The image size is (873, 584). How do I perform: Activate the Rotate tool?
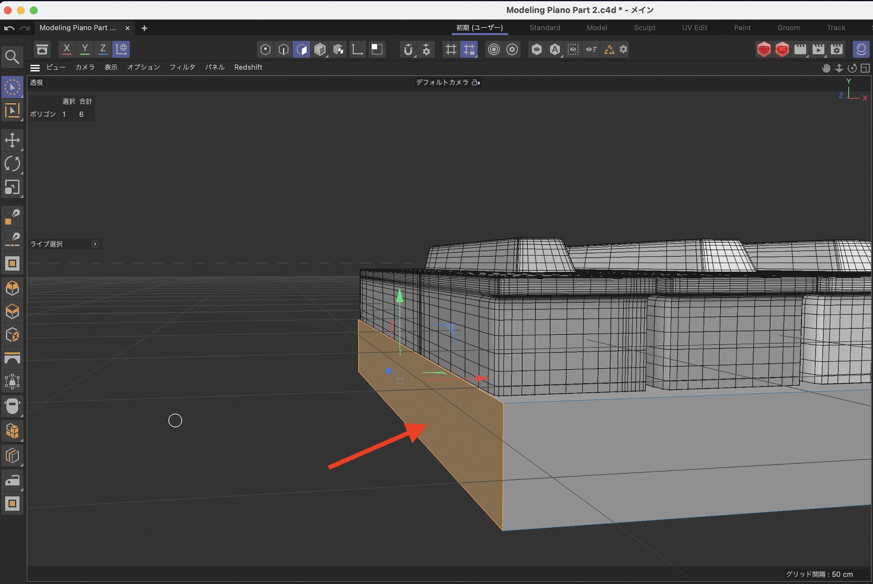[12, 164]
